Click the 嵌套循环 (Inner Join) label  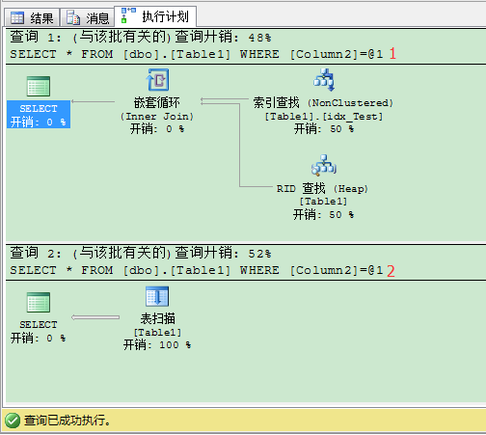(157, 109)
